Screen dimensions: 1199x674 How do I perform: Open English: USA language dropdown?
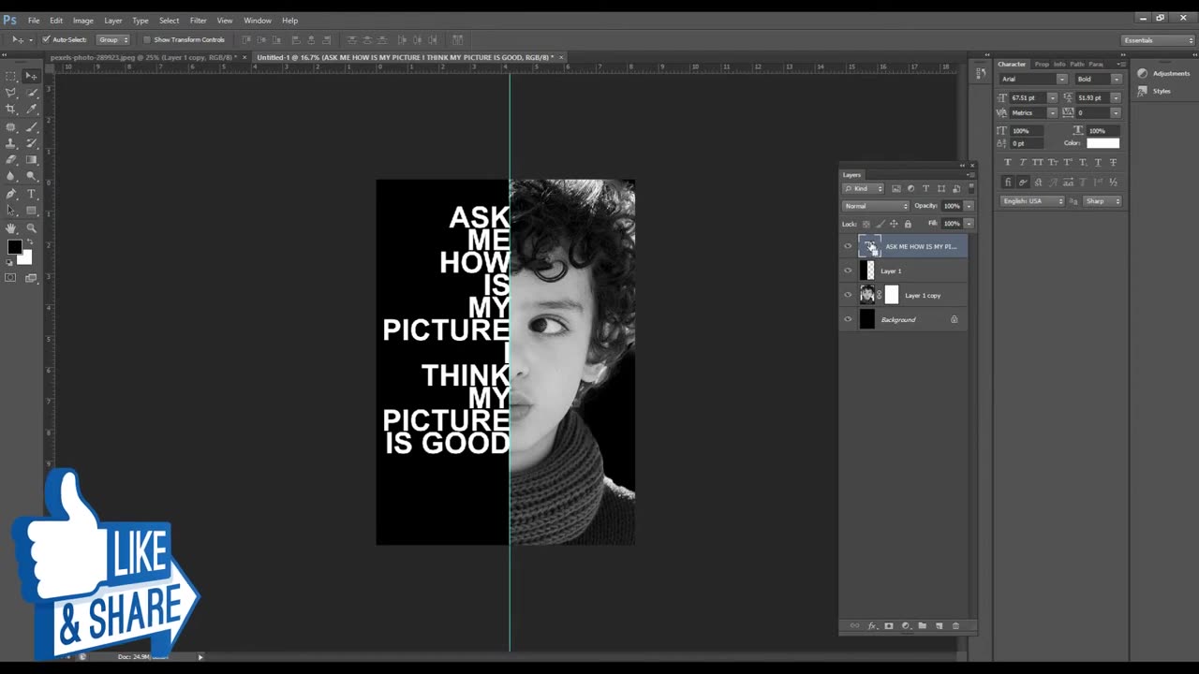coord(1033,200)
